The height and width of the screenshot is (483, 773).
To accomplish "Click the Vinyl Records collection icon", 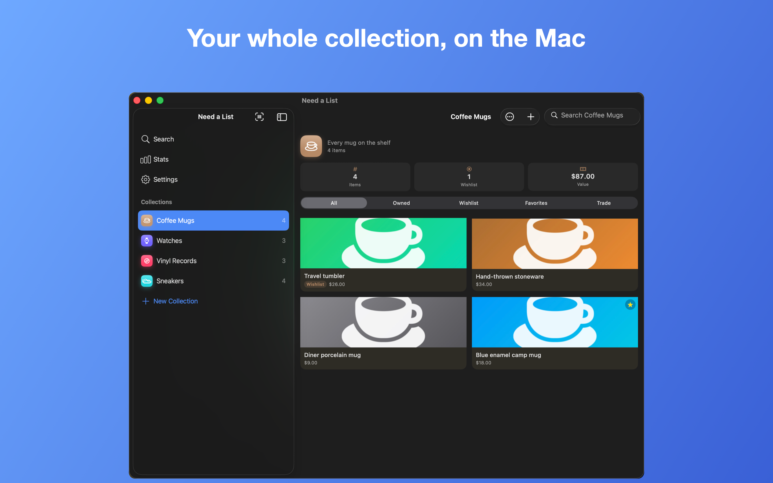I will click(x=147, y=261).
